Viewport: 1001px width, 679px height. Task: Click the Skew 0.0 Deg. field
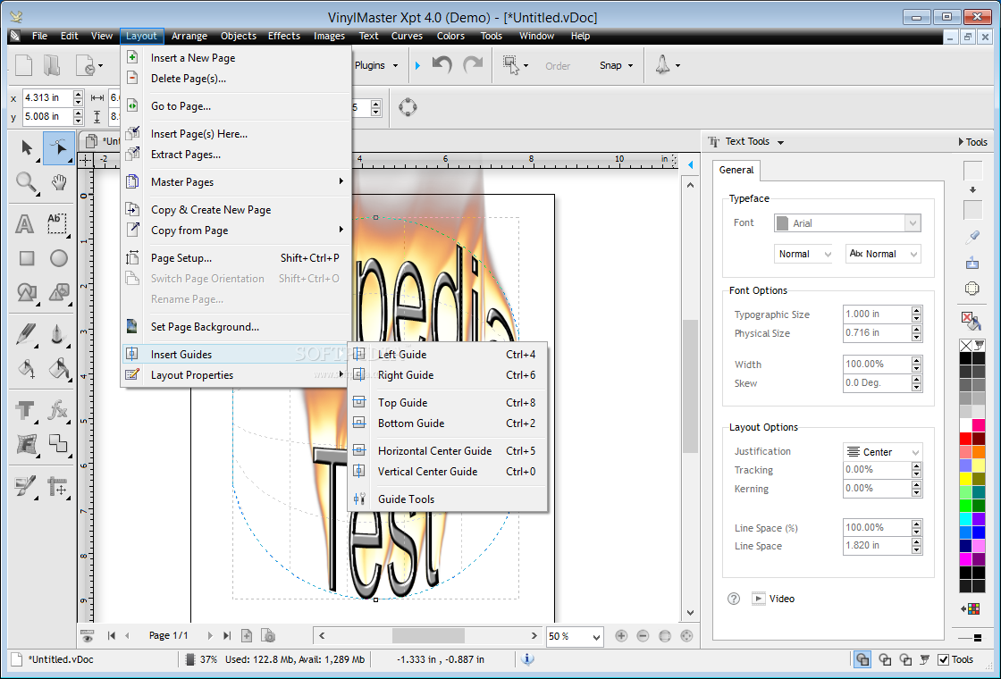pyautogui.click(x=877, y=383)
